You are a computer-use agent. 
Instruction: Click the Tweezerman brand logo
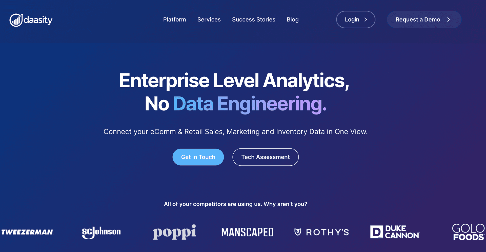27,232
